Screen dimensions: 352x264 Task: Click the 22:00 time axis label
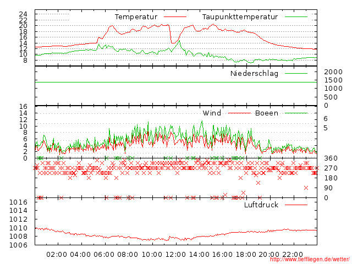[293, 255]
